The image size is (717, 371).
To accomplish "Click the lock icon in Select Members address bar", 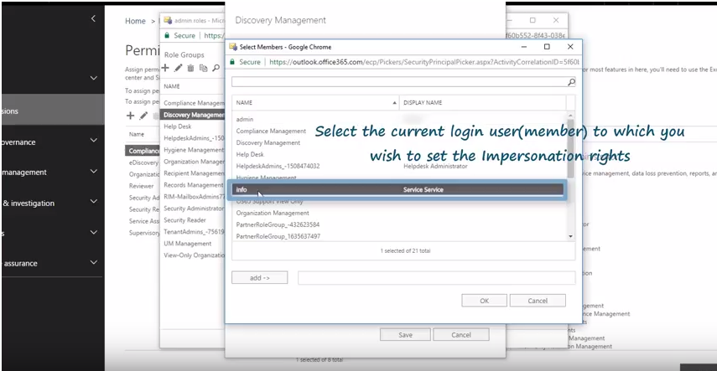I will pyautogui.click(x=233, y=62).
